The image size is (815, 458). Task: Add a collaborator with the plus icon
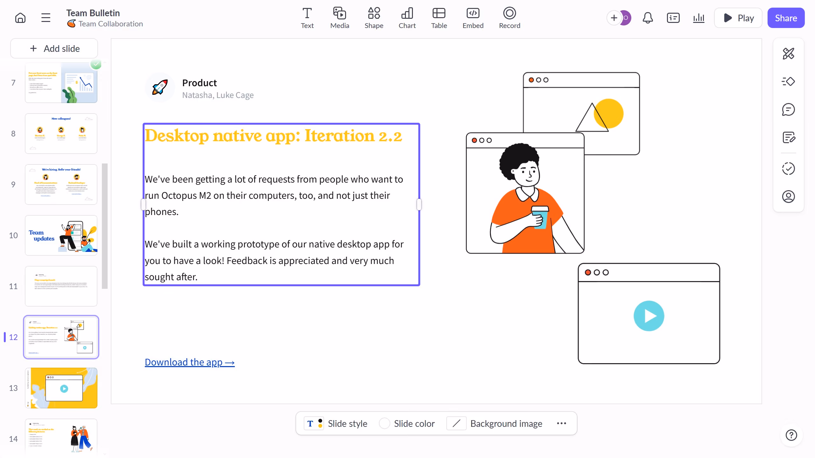tap(614, 18)
